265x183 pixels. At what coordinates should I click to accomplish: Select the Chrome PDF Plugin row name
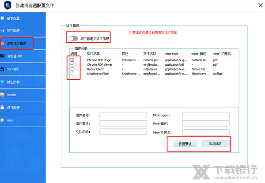99,60
